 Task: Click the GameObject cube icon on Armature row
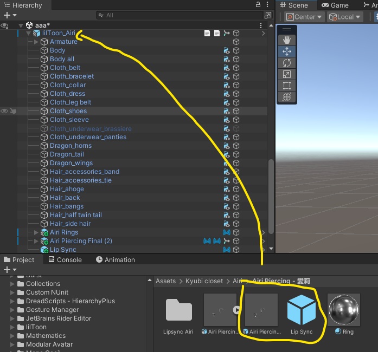point(236,42)
